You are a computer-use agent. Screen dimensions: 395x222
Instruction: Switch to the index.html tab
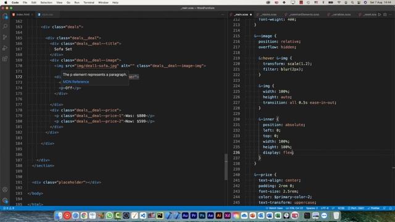(23, 15)
